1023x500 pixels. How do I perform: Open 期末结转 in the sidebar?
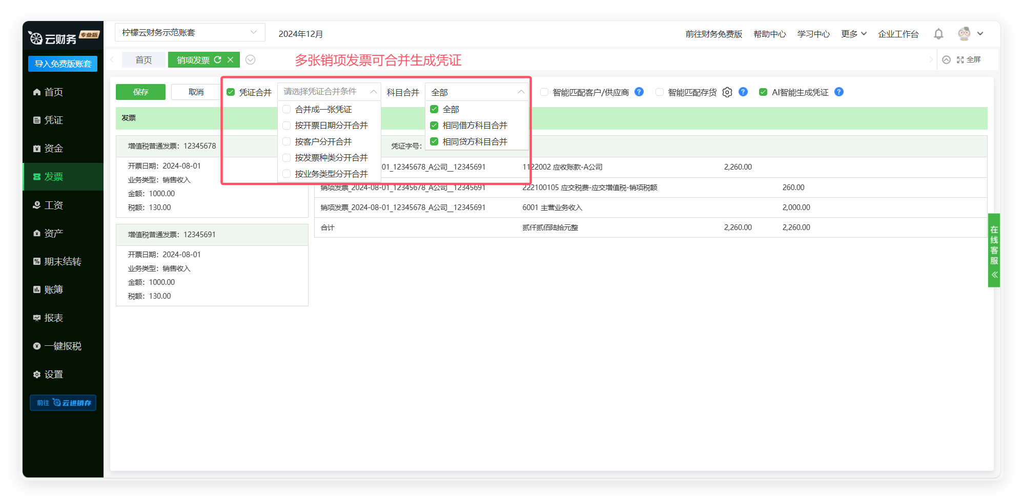63,261
